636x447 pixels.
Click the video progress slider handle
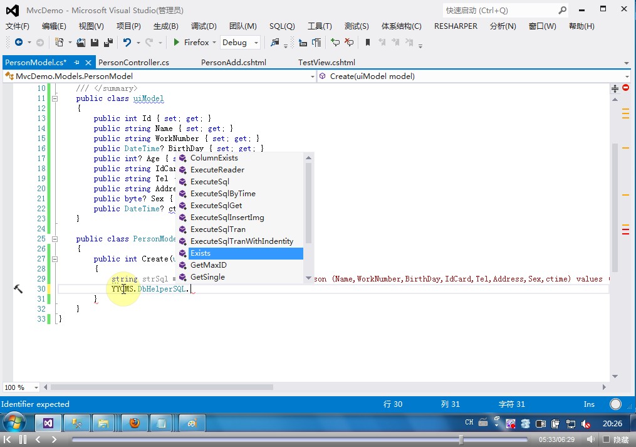(x=462, y=440)
